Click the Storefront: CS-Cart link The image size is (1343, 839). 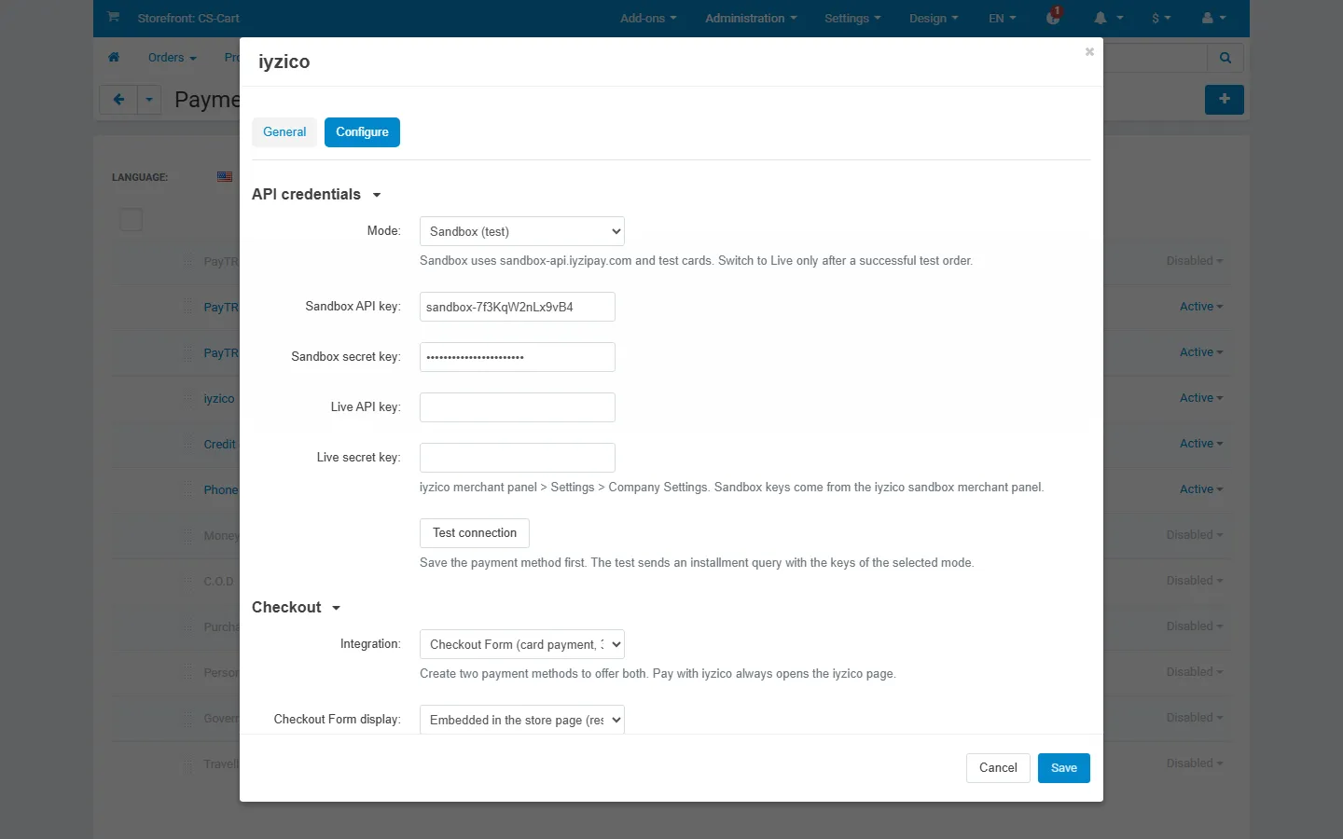point(188,18)
